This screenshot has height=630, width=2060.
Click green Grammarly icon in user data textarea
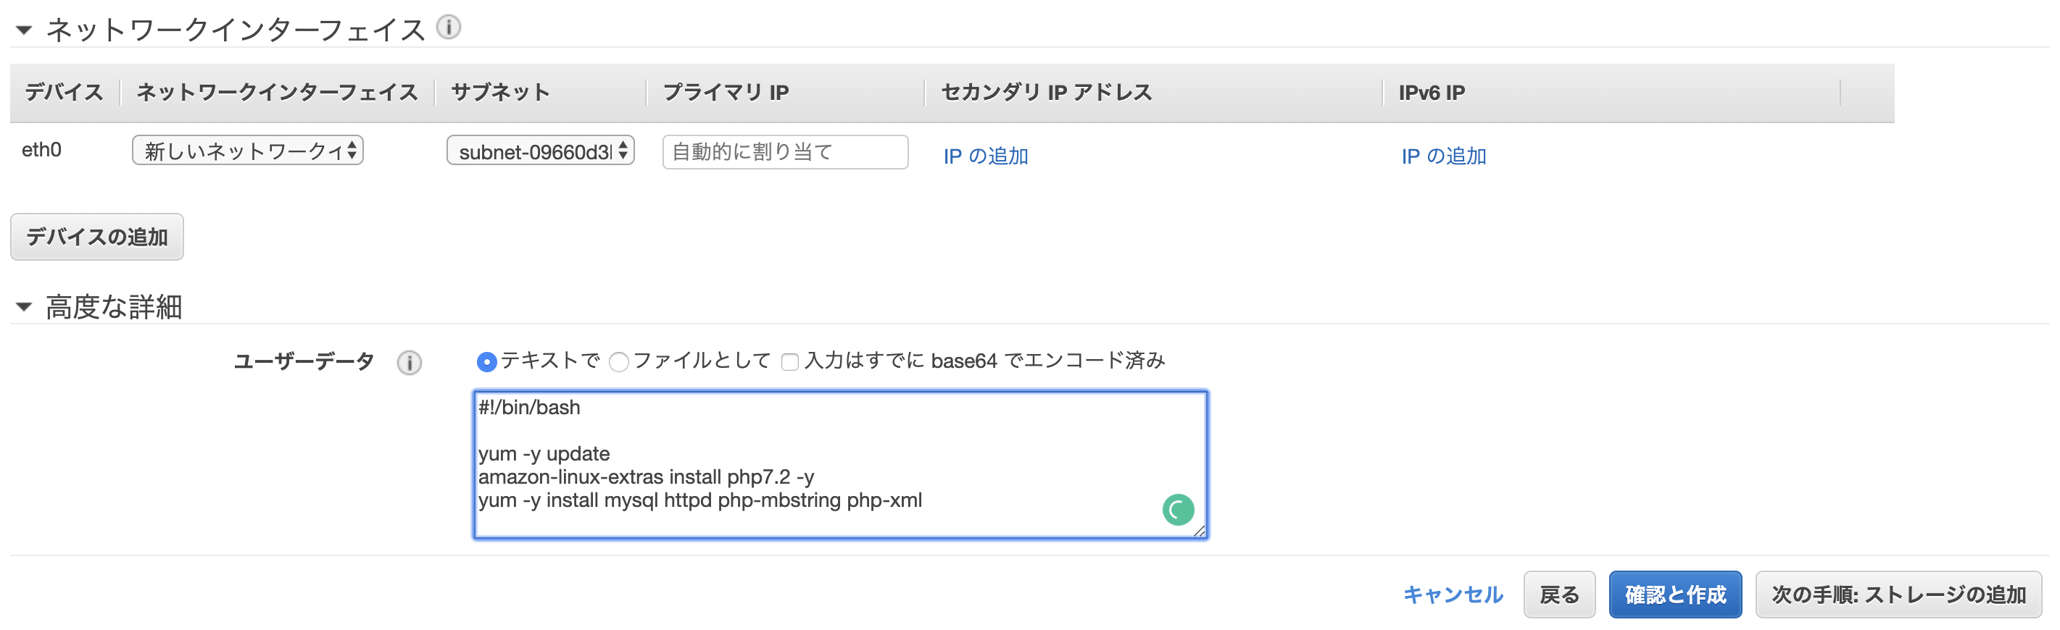click(x=1178, y=509)
